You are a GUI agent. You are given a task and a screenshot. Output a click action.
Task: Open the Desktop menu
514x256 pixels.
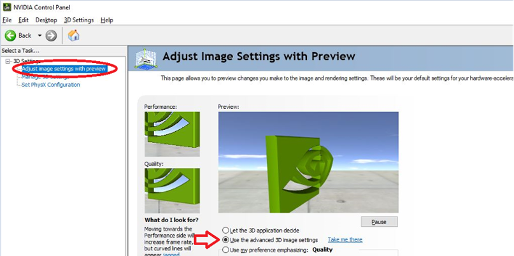pyautogui.click(x=46, y=20)
